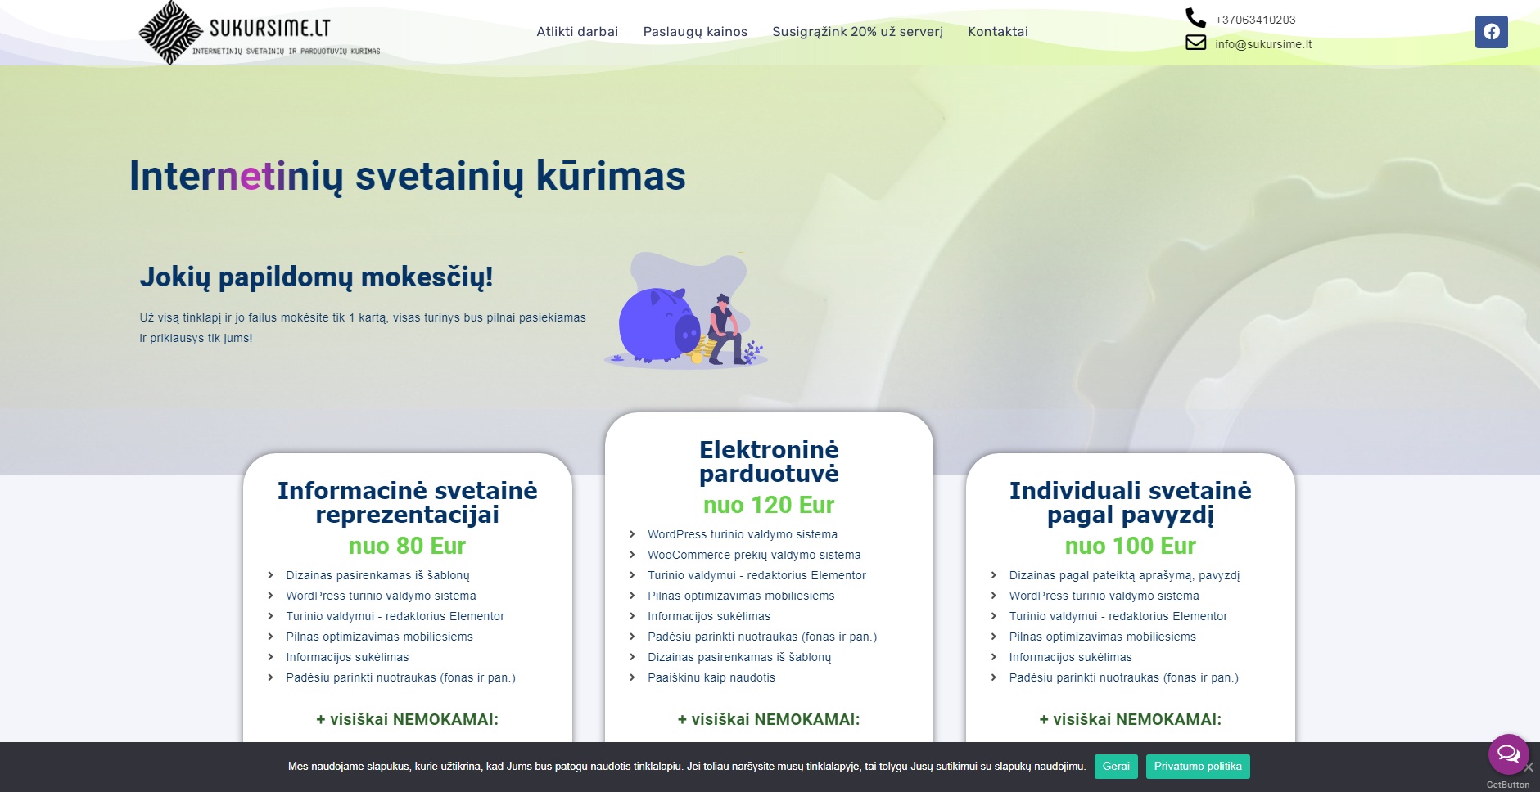
Task: Open the Facebook page icon
Action: [x=1491, y=32]
